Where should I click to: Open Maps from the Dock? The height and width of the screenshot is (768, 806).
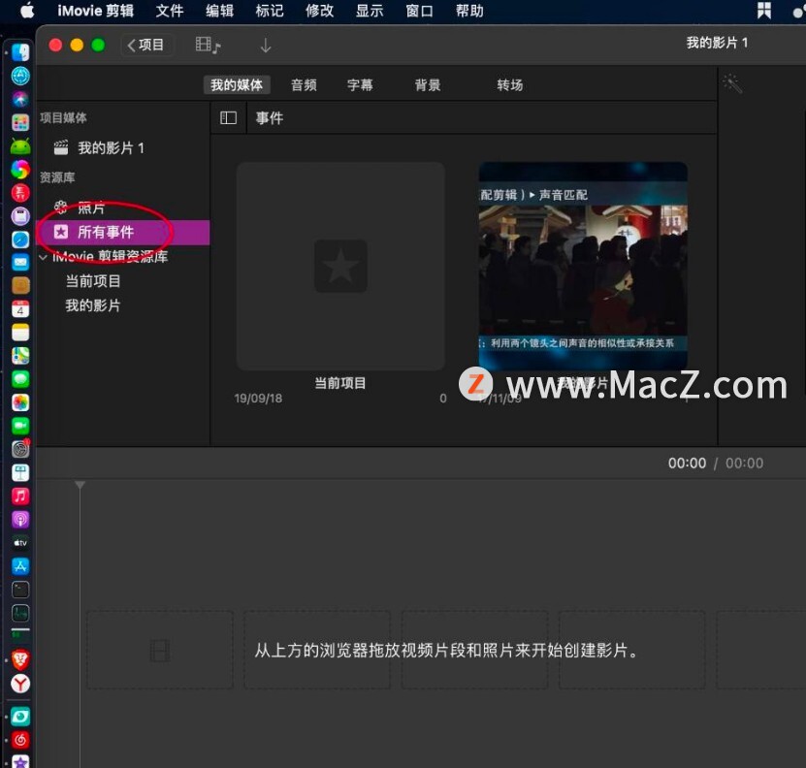coord(20,356)
